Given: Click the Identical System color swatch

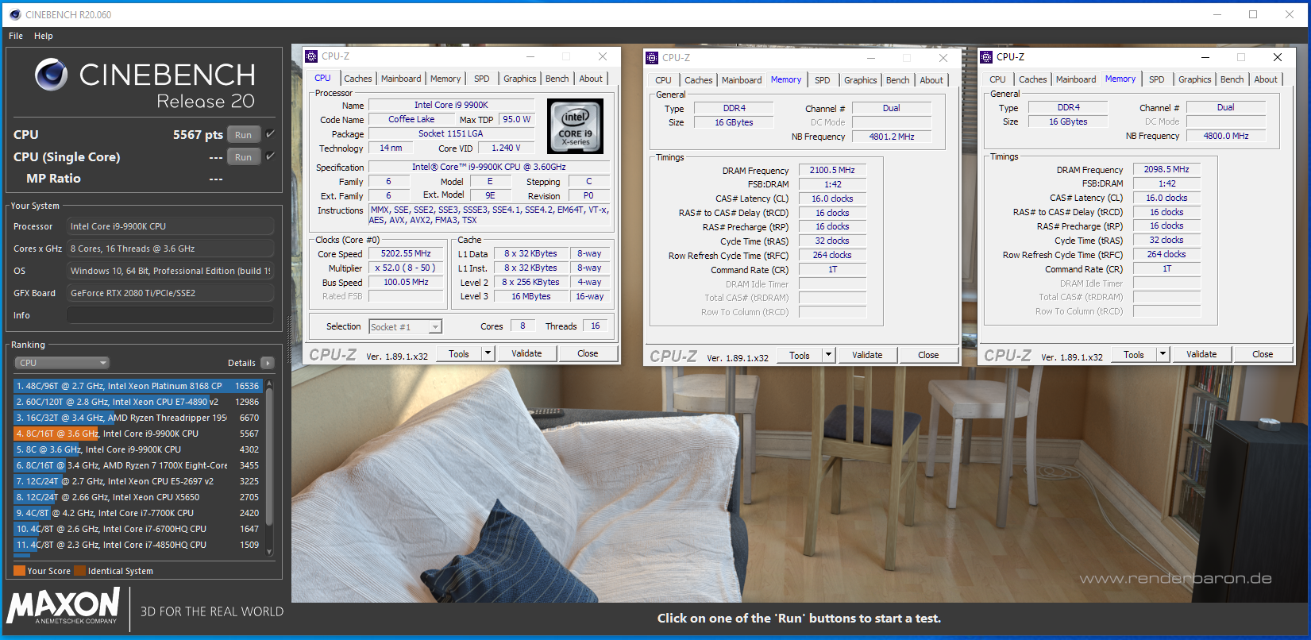Looking at the screenshot, I should point(79,570).
